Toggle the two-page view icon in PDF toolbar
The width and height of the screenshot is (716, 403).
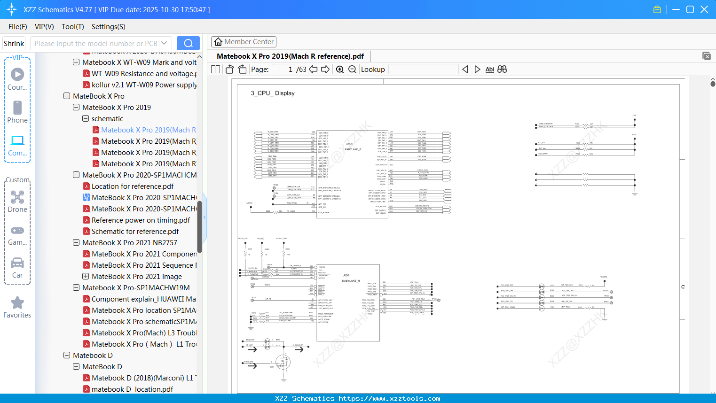click(216, 70)
